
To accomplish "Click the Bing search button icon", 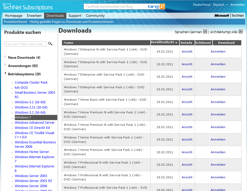I will (162, 6).
